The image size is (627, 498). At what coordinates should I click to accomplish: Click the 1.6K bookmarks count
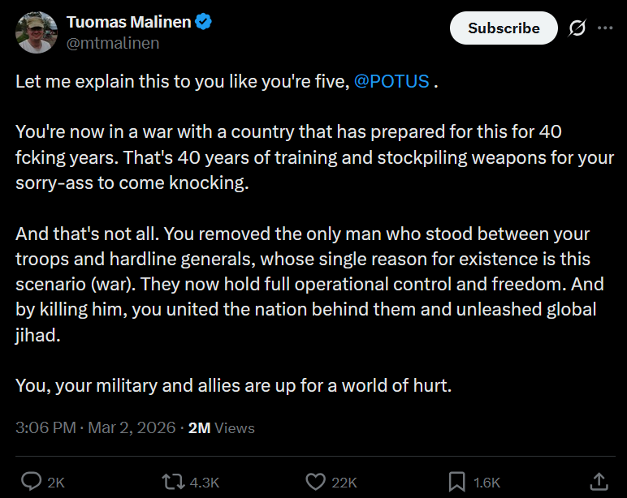click(486, 482)
